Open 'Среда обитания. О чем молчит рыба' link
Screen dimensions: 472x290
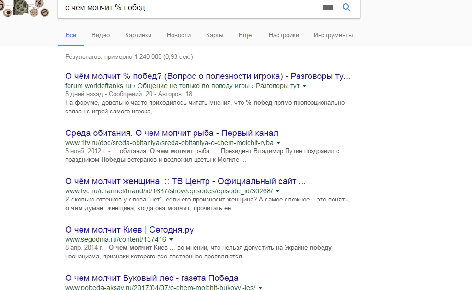pyautogui.click(x=172, y=133)
